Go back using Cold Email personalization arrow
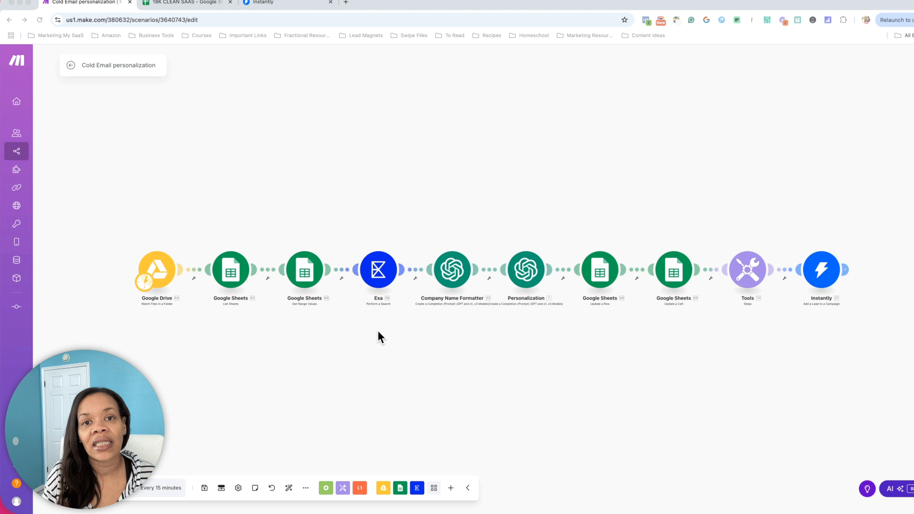Image resolution: width=914 pixels, height=514 pixels. coord(71,65)
